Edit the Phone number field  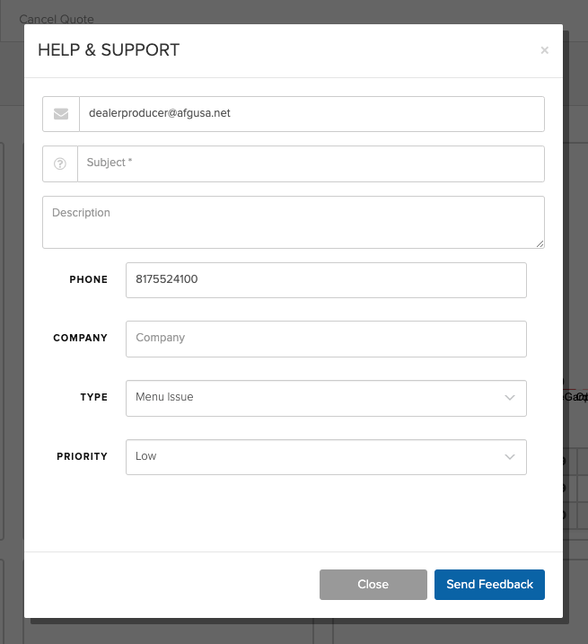pos(326,280)
